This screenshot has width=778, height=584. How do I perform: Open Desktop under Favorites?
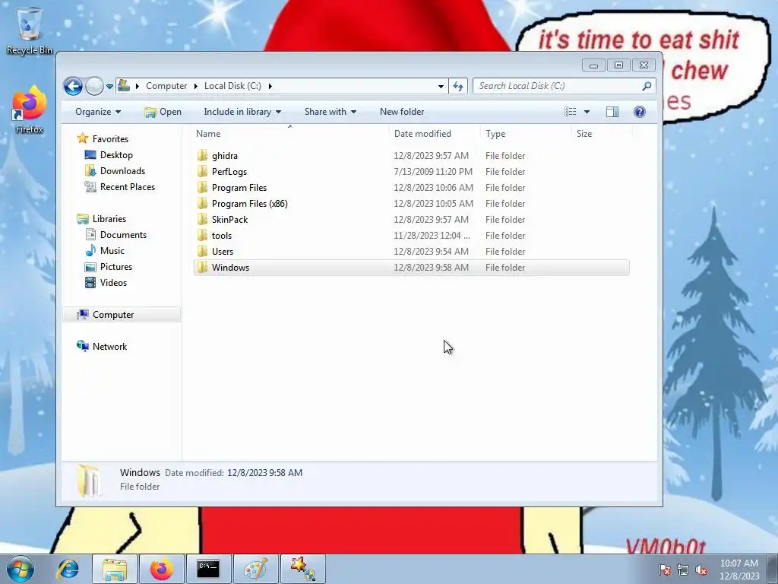(116, 155)
